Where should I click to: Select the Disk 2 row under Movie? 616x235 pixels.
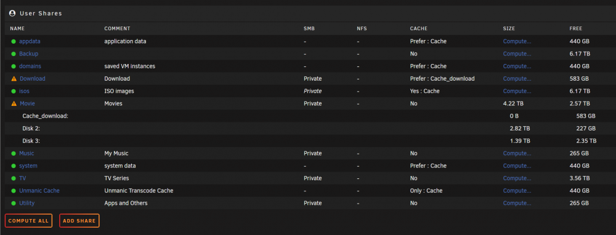pyautogui.click(x=308, y=129)
